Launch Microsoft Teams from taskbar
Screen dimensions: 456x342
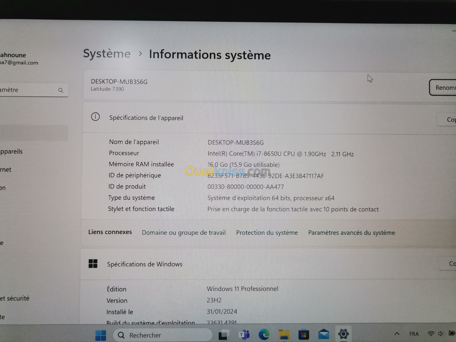tap(244, 335)
